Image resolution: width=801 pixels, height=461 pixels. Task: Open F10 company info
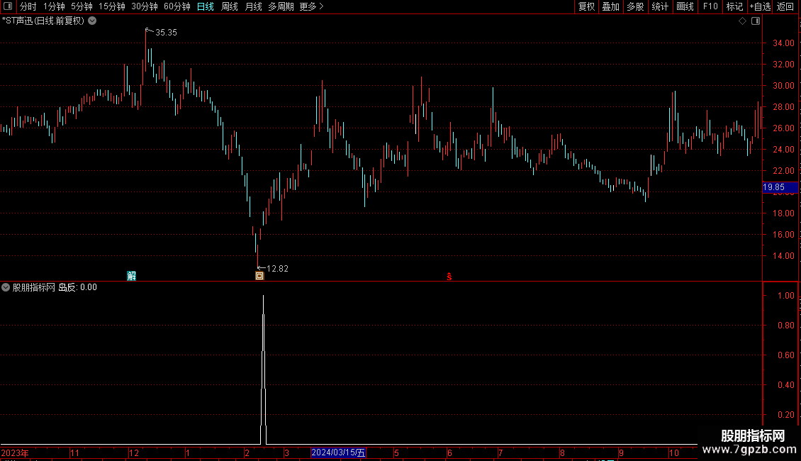click(710, 6)
